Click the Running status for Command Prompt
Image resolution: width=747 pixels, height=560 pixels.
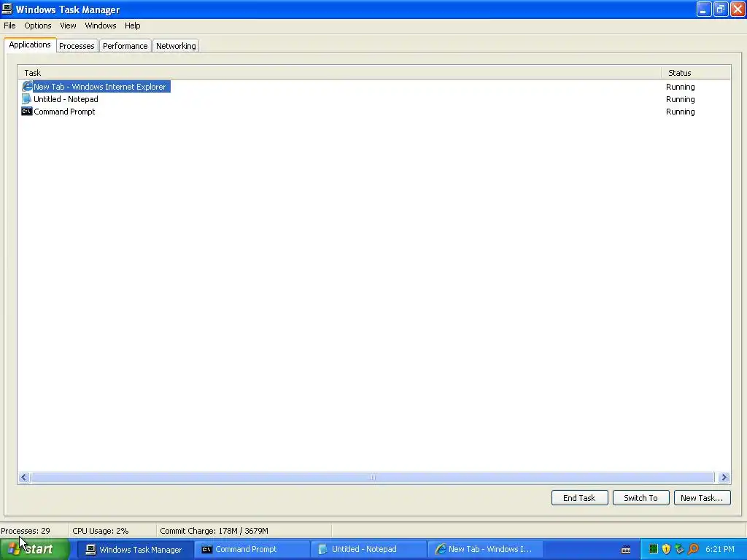tap(681, 112)
